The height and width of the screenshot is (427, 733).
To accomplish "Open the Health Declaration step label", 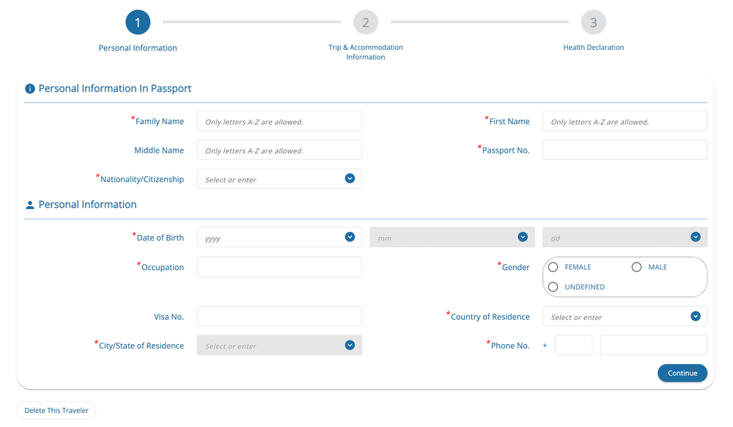I will (x=593, y=47).
